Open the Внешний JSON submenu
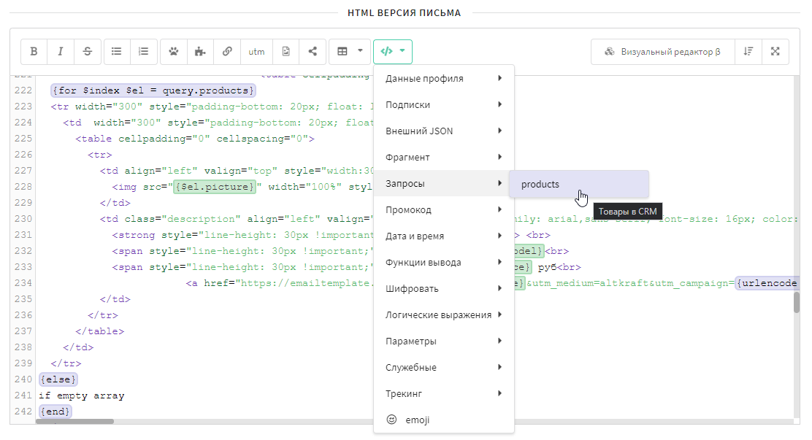Image resolution: width=812 pixels, height=440 pixels. [x=444, y=131]
